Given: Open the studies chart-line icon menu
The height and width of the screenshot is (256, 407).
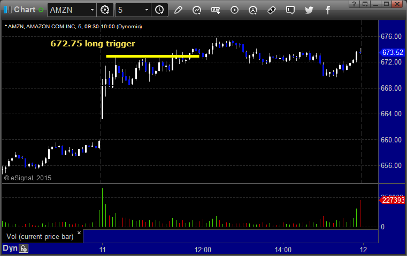Looking at the screenshot, I should click(197, 10).
